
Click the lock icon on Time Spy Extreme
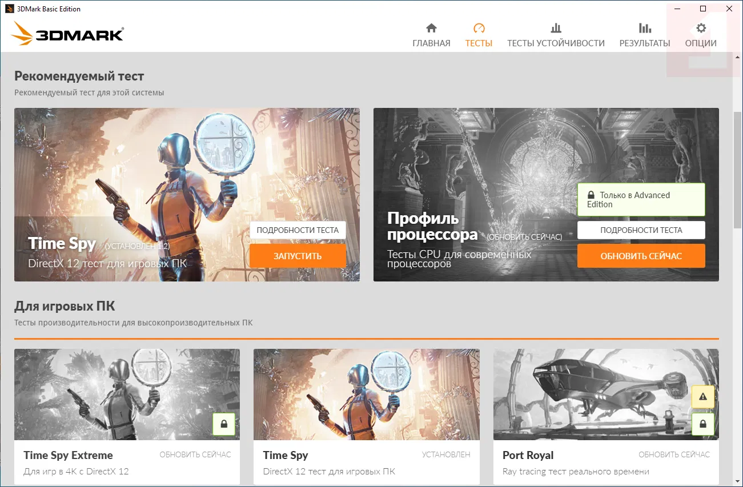(x=224, y=424)
